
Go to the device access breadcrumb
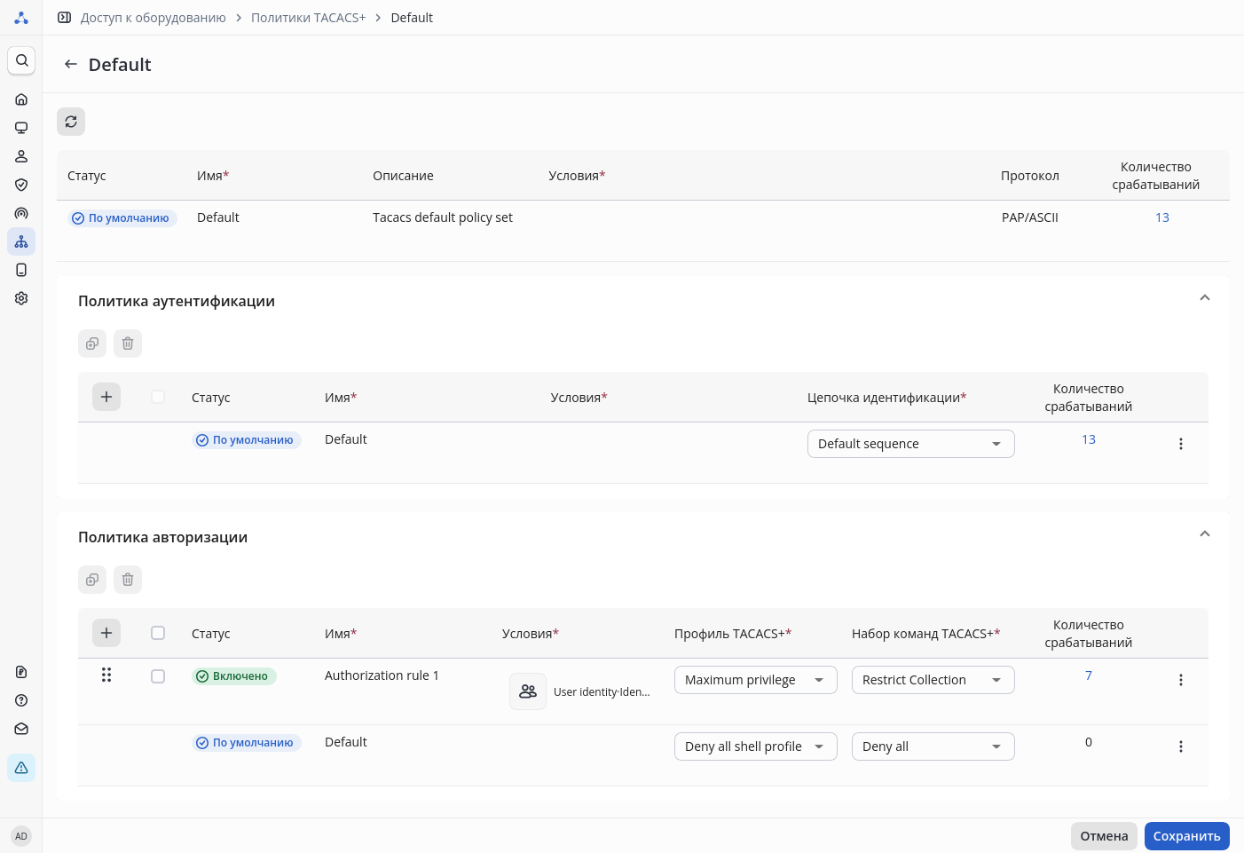coord(153,18)
